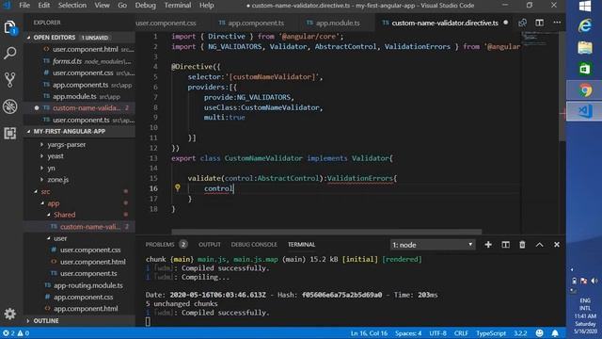Image resolution: width=602 pixels, height=339 pixels.
Task: Create a new terminal with plus icon
Action: pyautogui.click(x=488, y=245)
